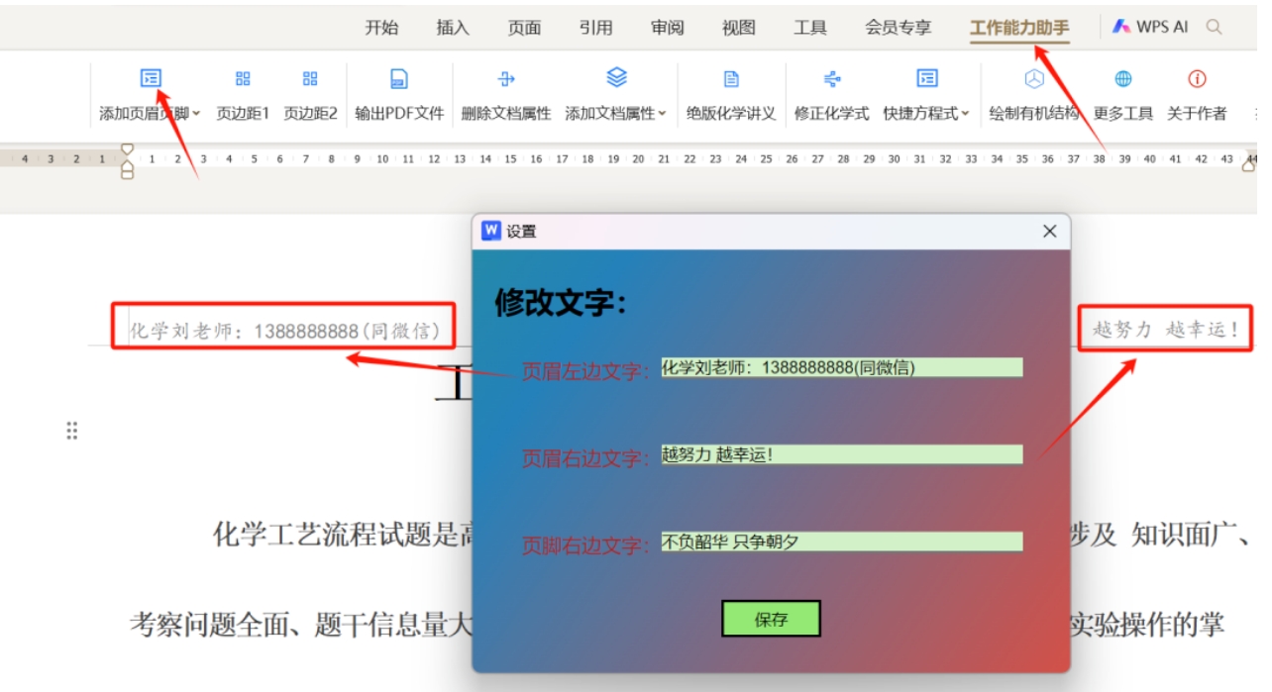Screen dimensions: 1272x692
Task: Click the 输出PDF文件 icon
Action: click(x=399, y=79)
